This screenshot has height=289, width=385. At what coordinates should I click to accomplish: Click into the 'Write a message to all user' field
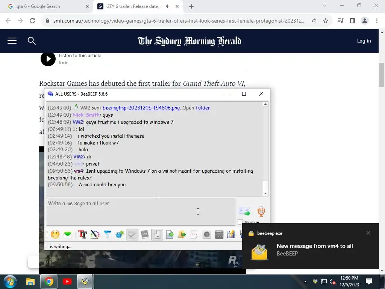coord(141,211)
